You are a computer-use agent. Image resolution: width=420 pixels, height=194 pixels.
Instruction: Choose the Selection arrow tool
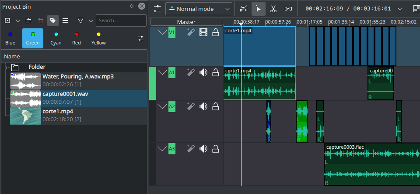point(259,9)
